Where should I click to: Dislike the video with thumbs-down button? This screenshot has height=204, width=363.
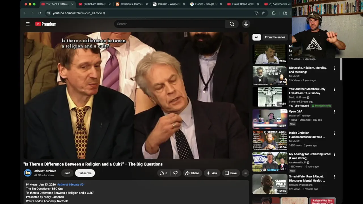tap(176, 173)
